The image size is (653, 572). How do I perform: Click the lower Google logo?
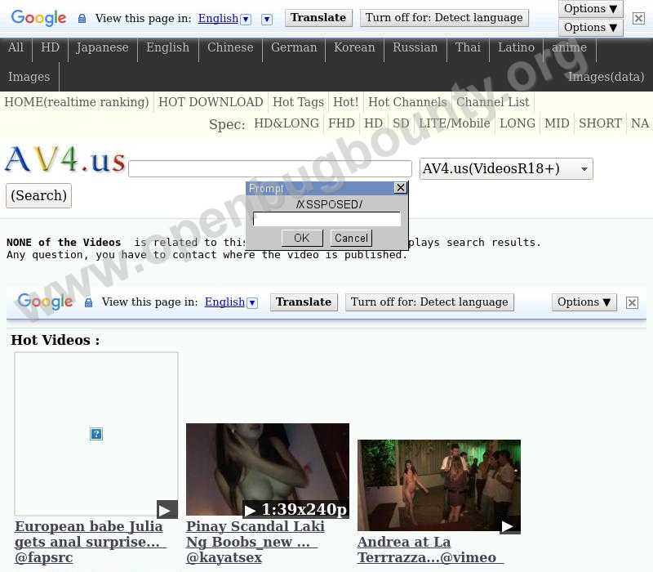click(45, 302)
